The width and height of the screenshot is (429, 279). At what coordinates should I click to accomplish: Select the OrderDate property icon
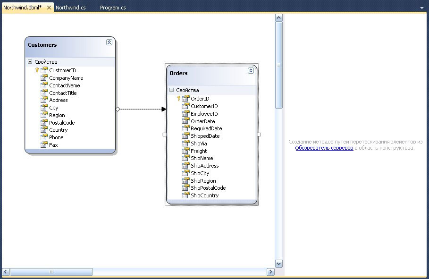186,121
